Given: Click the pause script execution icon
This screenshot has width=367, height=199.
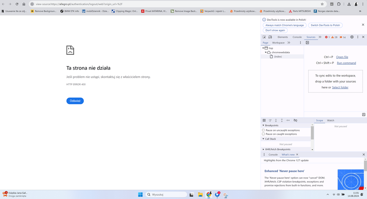Looking at the screenshot, I should 264,120.
